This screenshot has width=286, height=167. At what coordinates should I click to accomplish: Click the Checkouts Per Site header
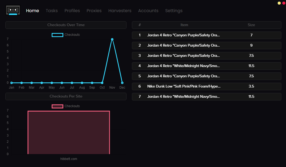[x=66, y=96]
